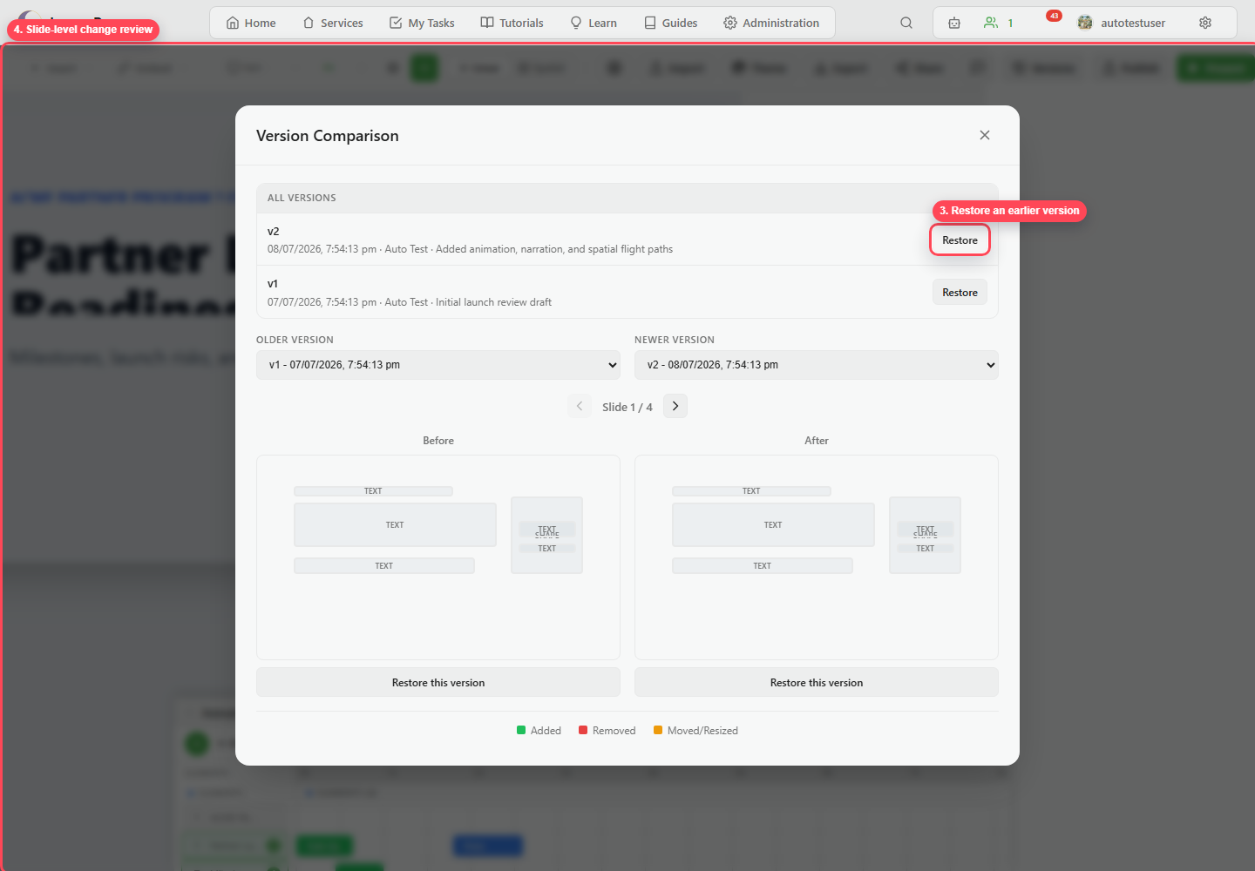Restore version v2
This screenshot has height=871, width=1255.
[960, 240]
